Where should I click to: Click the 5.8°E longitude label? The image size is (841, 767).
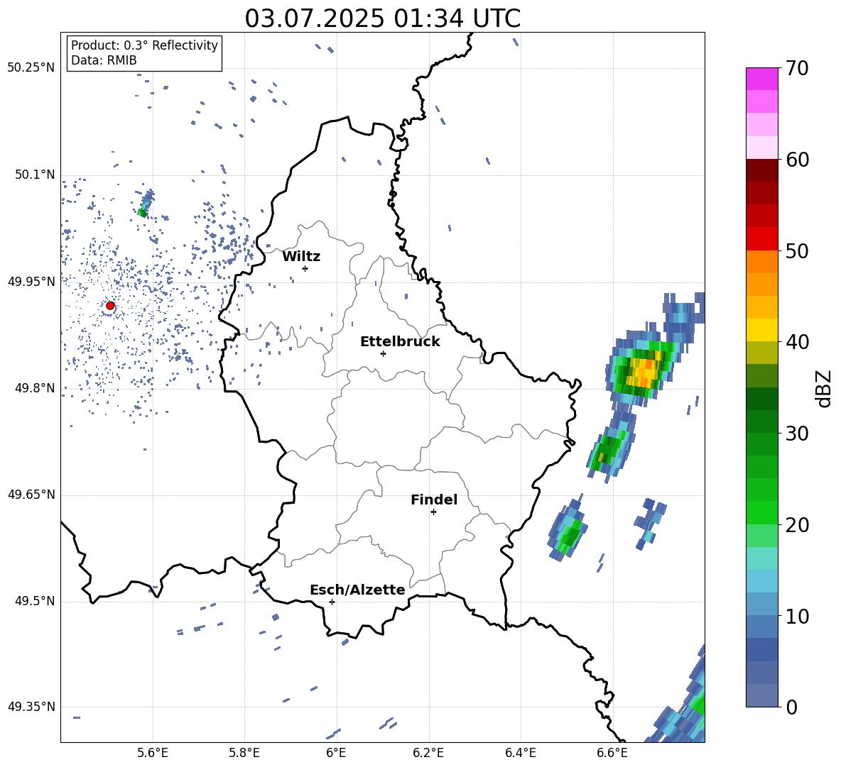click(244, 753)
